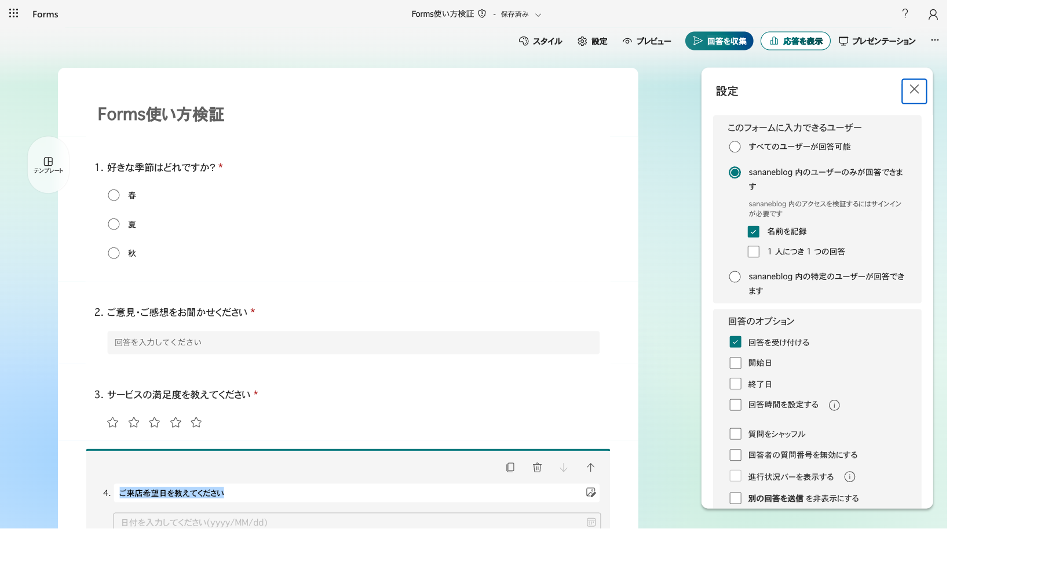Viewport: 1052px width, 587px height.
Task: Click the 応答を表示 button
Action: pyautogui.click(x=795, y=41)
